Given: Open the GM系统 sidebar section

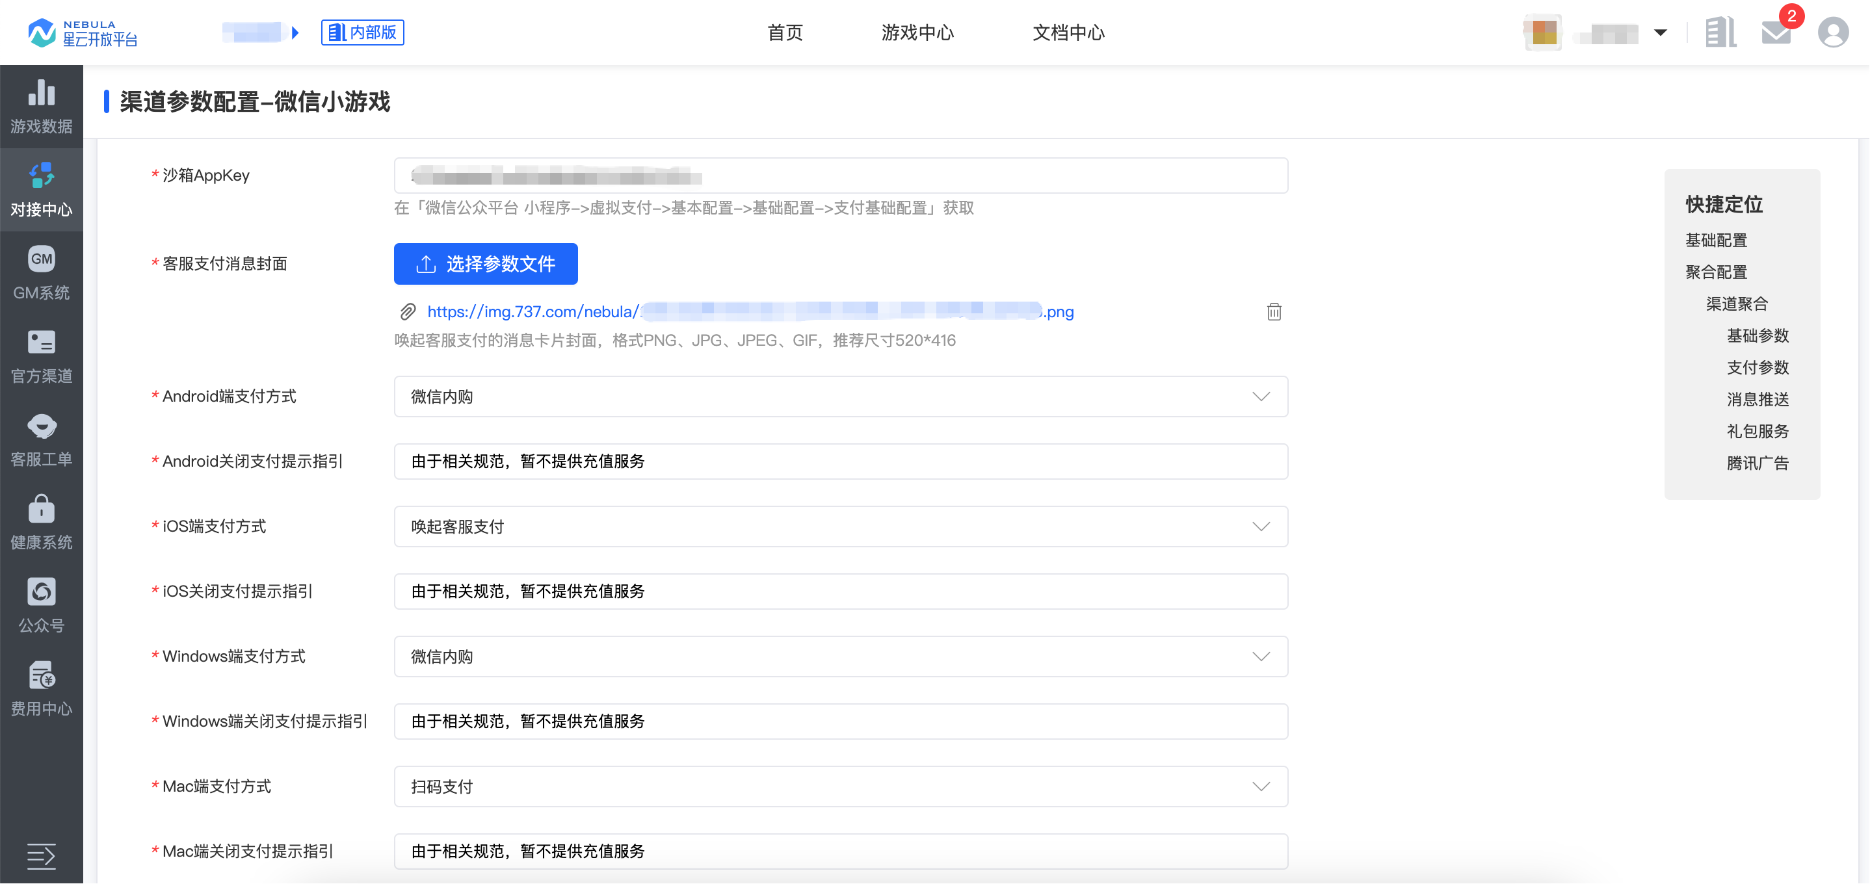Looking at the screenshot, I should (x=42, y=274).
